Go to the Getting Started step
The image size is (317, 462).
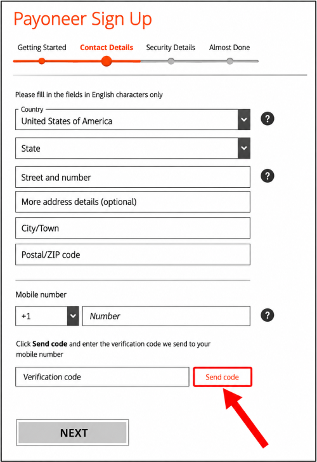pyautogui.click(x=42, y=48)
